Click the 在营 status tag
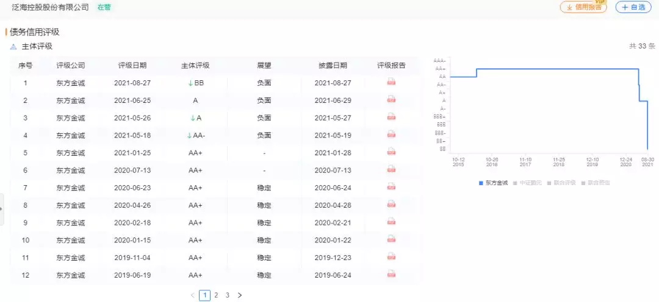Screen dimensions: 659x302 [104, 7]
